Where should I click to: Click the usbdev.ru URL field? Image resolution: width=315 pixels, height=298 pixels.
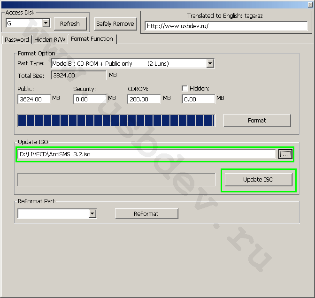click(x=226, y=26)
